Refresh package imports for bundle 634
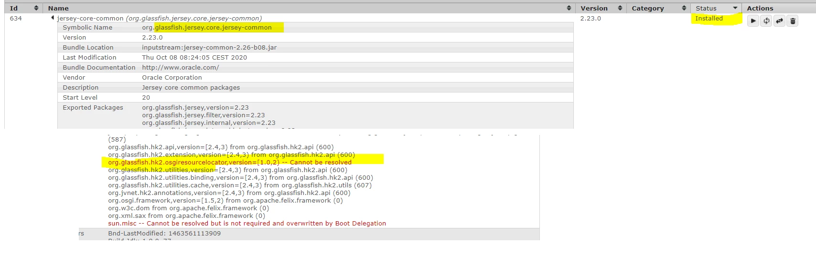 coord(766,20)
